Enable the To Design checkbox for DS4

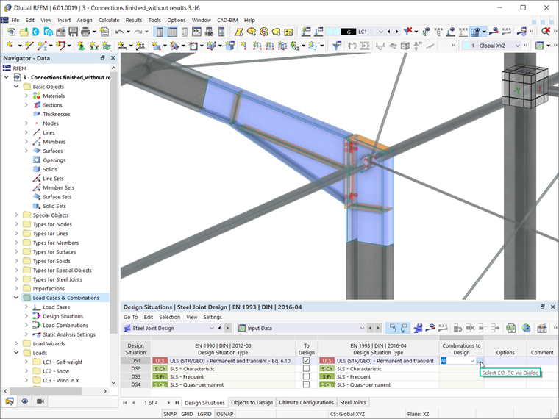[x=306, y=384]
